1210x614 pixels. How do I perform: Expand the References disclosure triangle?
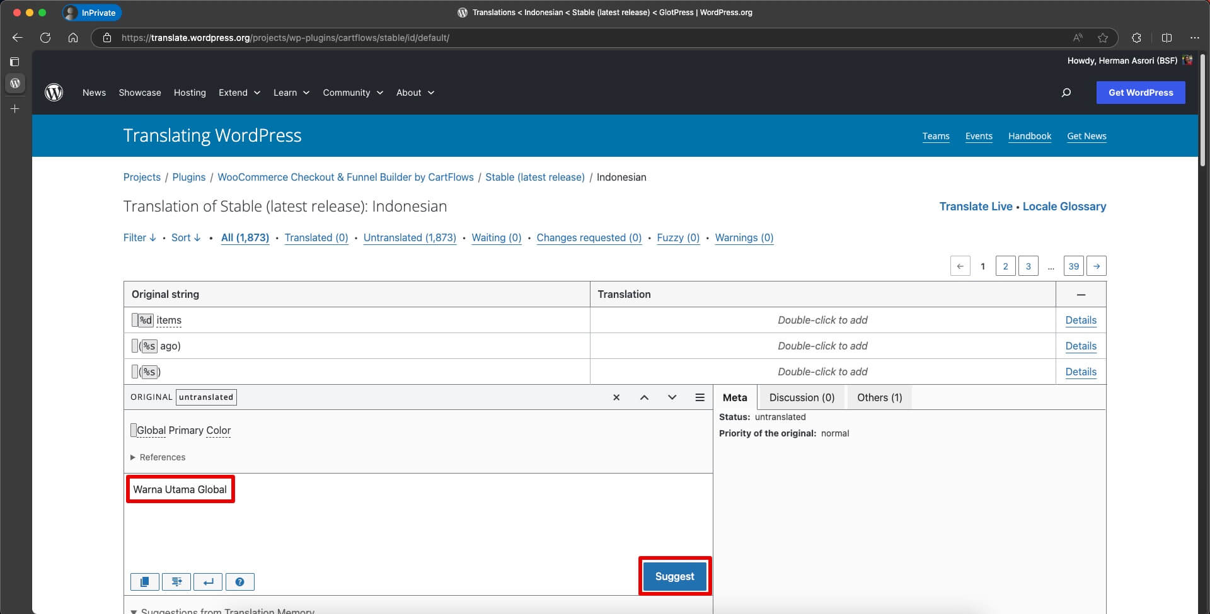[133, 457]
